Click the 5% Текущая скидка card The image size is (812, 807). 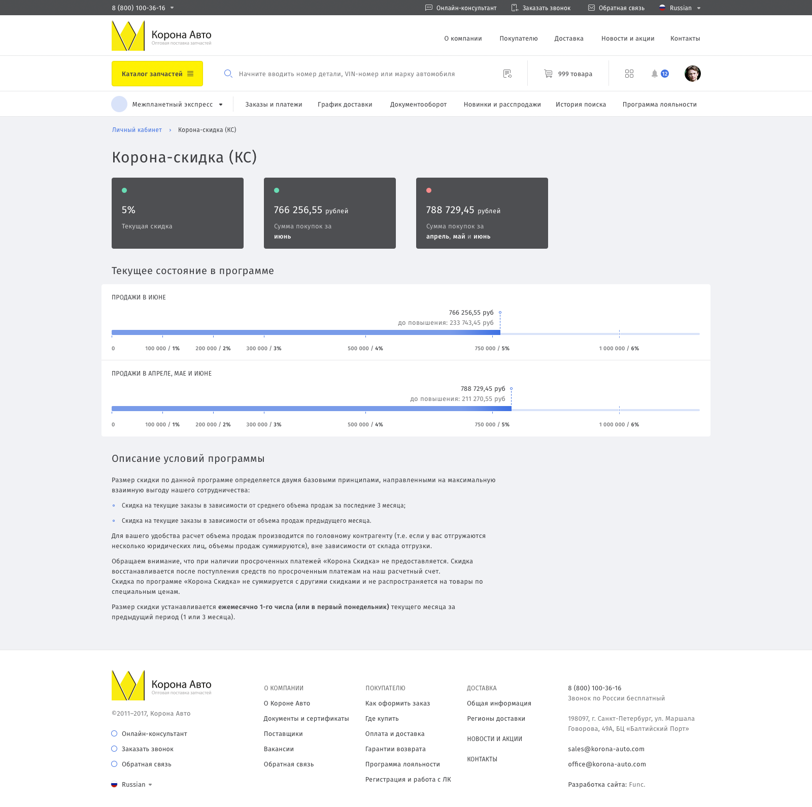coord(178,213)
